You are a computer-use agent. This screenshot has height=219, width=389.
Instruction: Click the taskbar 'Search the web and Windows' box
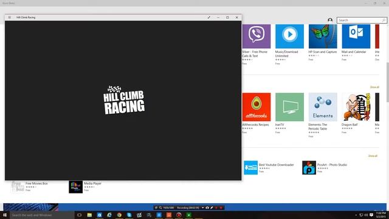tap(42, 215)
